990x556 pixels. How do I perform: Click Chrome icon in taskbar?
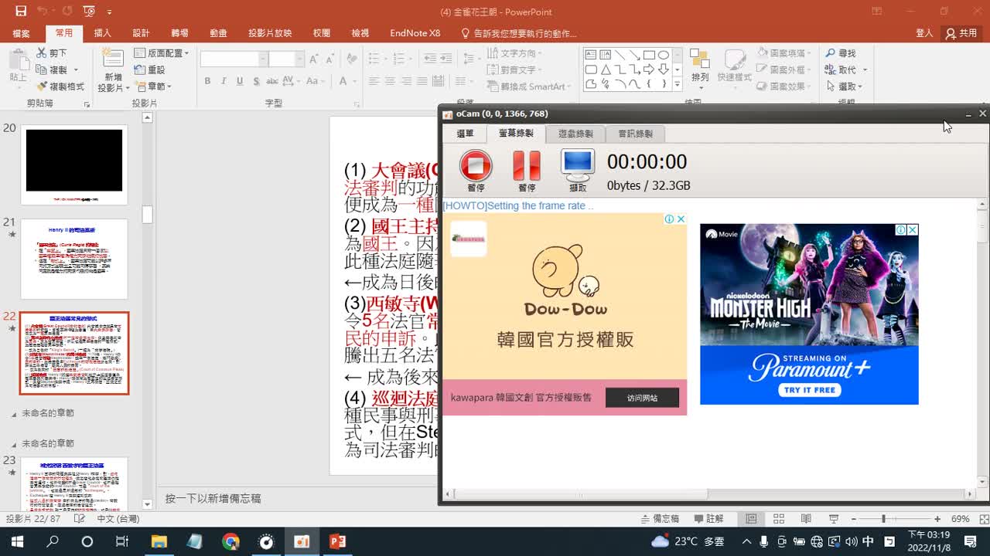(x=230, y=541)
